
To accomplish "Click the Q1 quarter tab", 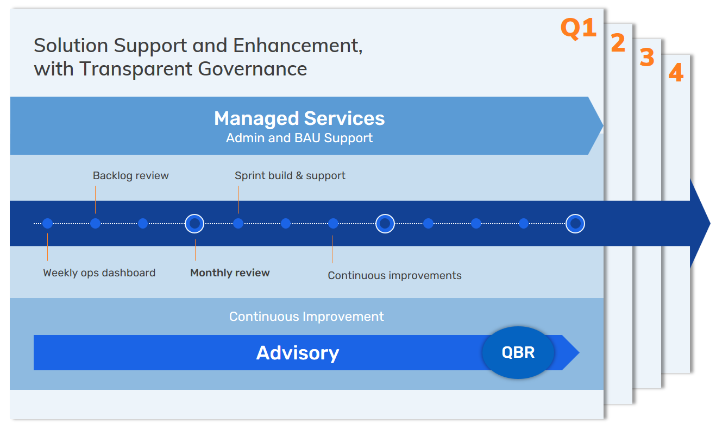I will click(x=578, y=28).
